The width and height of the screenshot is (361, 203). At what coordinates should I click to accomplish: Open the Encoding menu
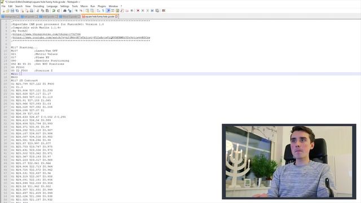[38, 6]
